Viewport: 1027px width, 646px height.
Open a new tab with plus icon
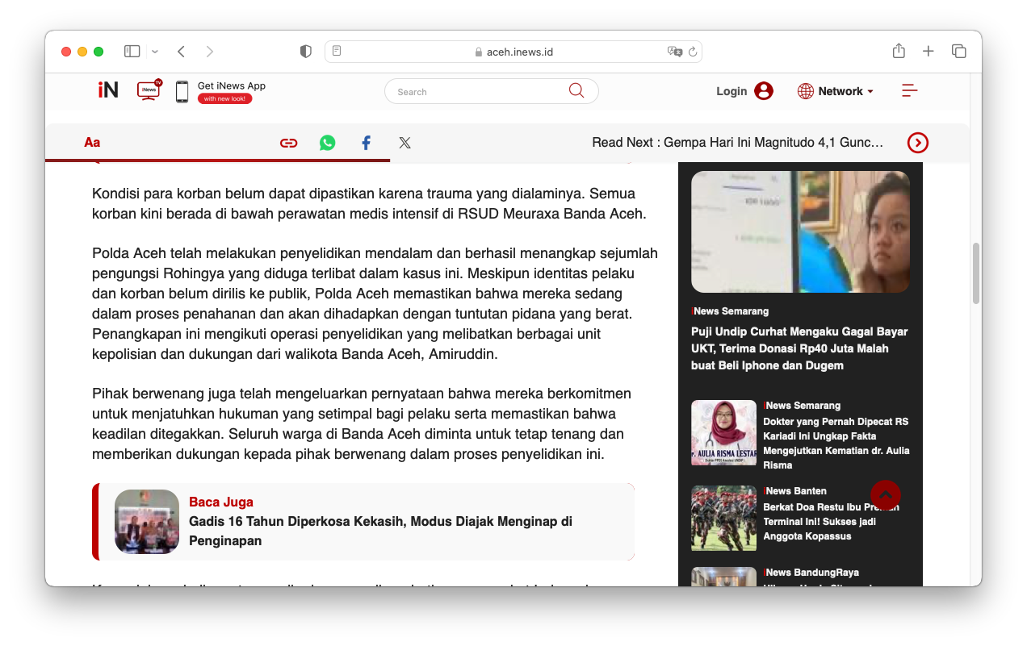(x=928, y=51)
